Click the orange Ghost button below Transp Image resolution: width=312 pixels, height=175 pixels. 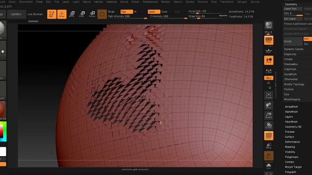click(x=269, y=156)
